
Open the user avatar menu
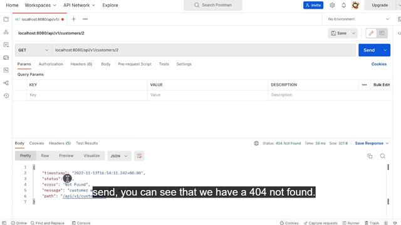click(355, 5)
